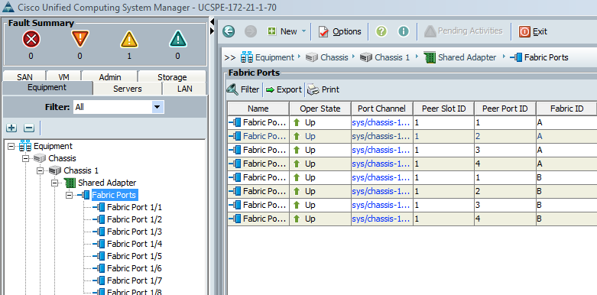Select Fabric Port 1/2 in tree

(135, 219)
